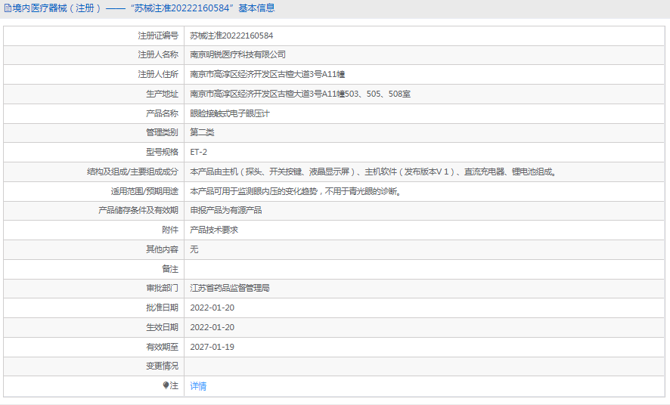Click the 管理类别 row label
The image size is (670, 405).
click(162, 132)
